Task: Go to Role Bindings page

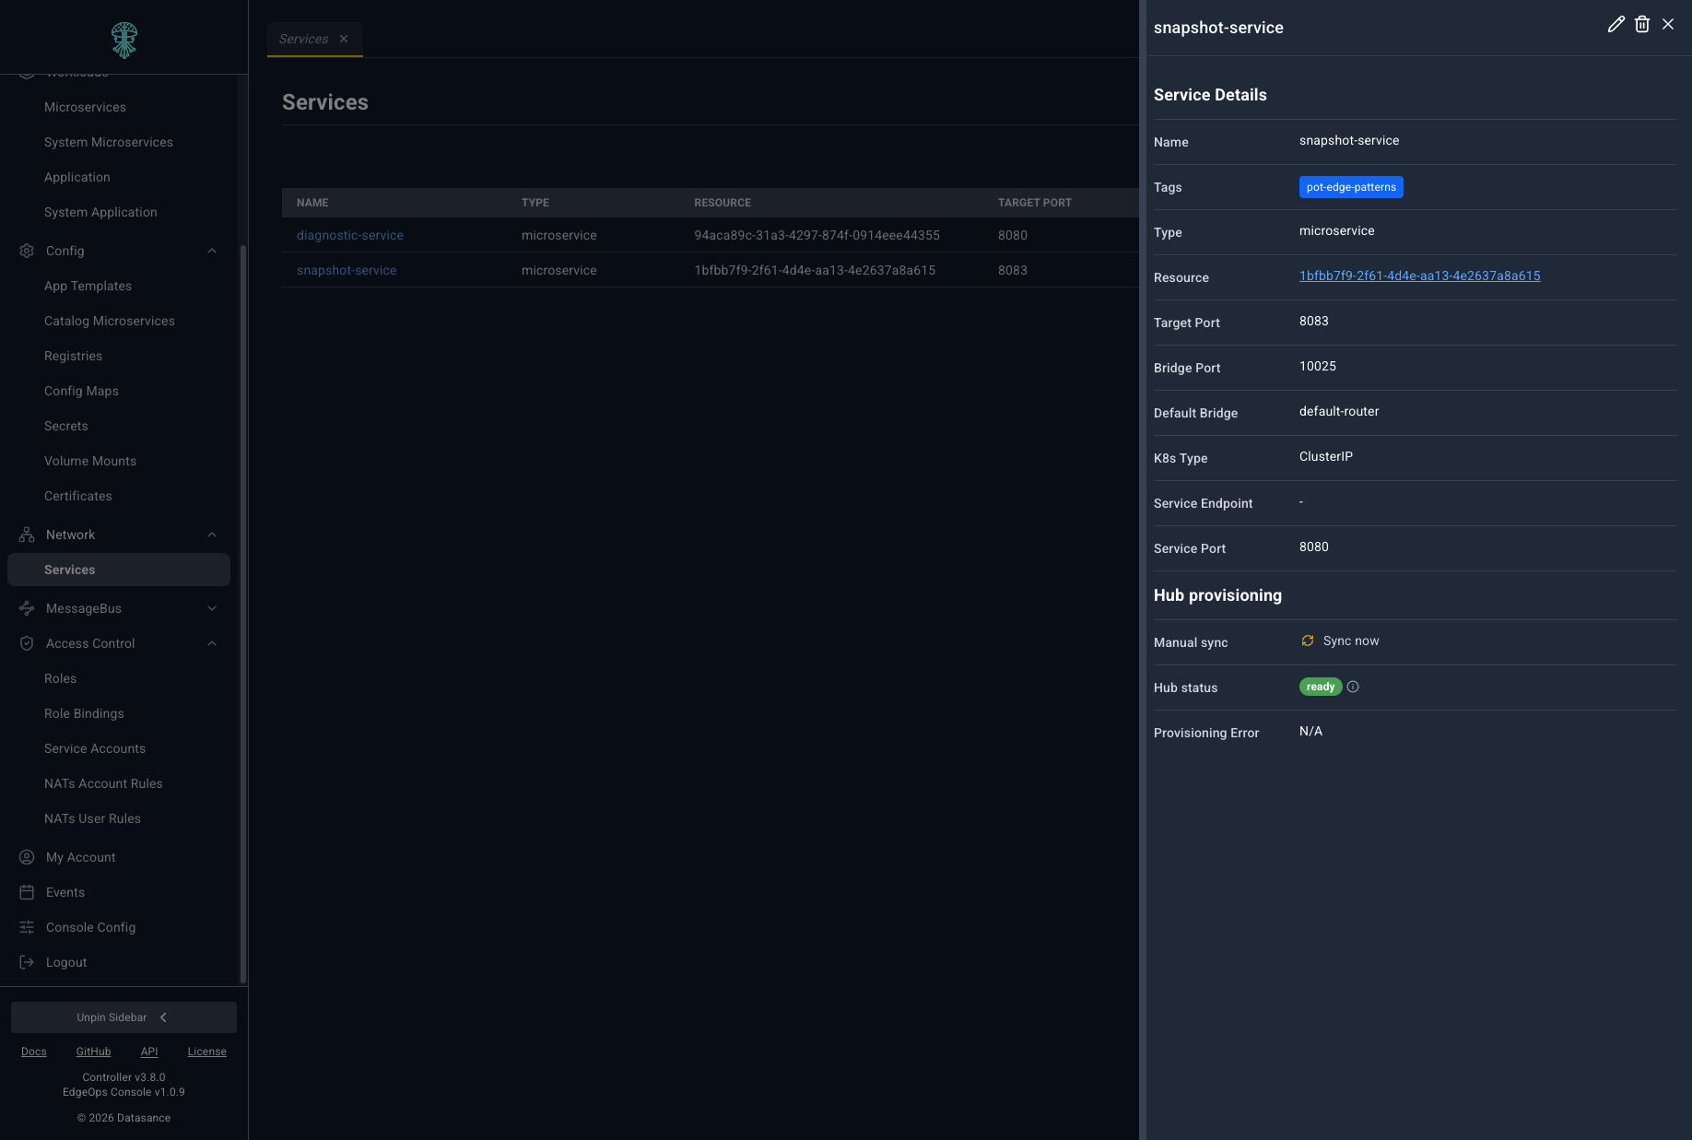Action: tap(84, 713)
